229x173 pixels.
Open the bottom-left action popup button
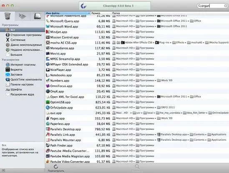click(3, 171)
